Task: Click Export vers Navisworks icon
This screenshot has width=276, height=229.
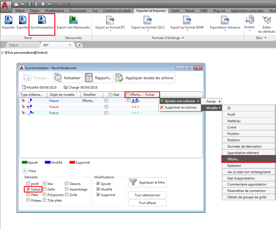Action: click(x=74, y=20)
